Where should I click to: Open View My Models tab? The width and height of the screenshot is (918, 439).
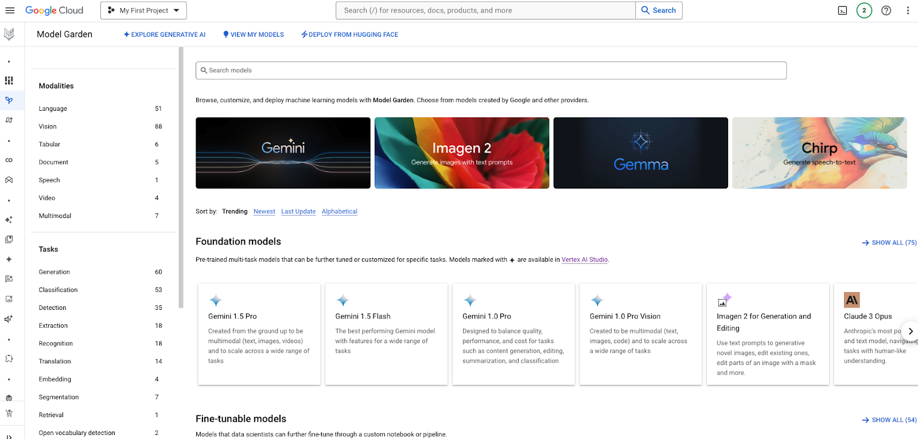click(253, 34)
